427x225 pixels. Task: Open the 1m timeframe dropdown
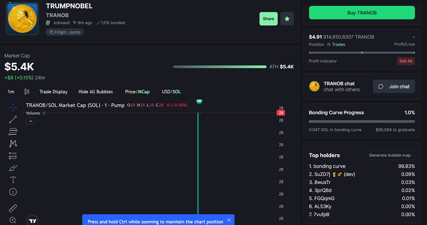[x=11, y=92]
